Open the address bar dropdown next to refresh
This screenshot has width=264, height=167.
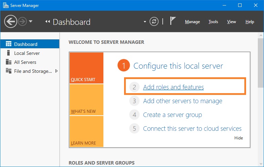coord(145,22)
